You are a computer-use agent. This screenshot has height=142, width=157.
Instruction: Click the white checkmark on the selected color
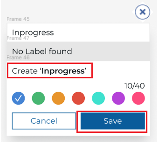coord(18,98)
